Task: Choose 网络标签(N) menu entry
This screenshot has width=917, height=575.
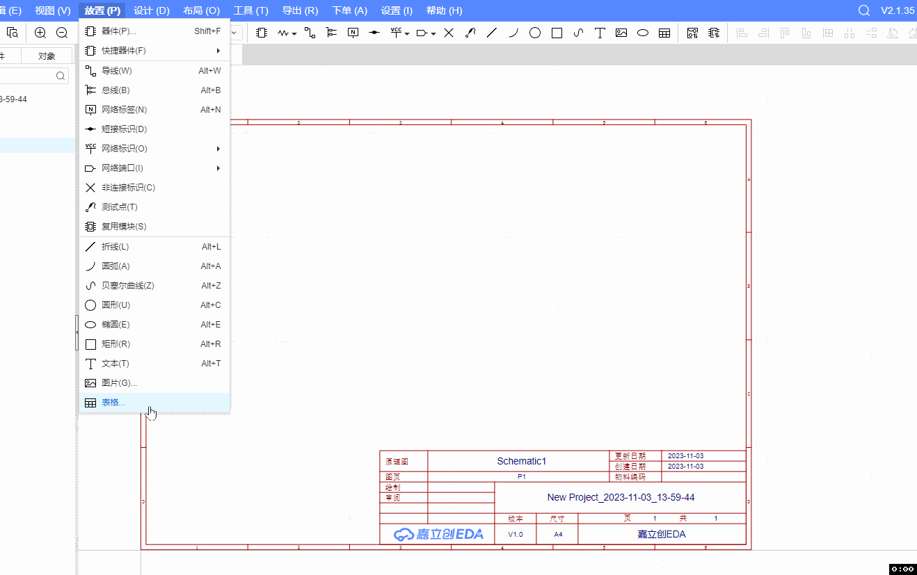Action: [154, 110]
